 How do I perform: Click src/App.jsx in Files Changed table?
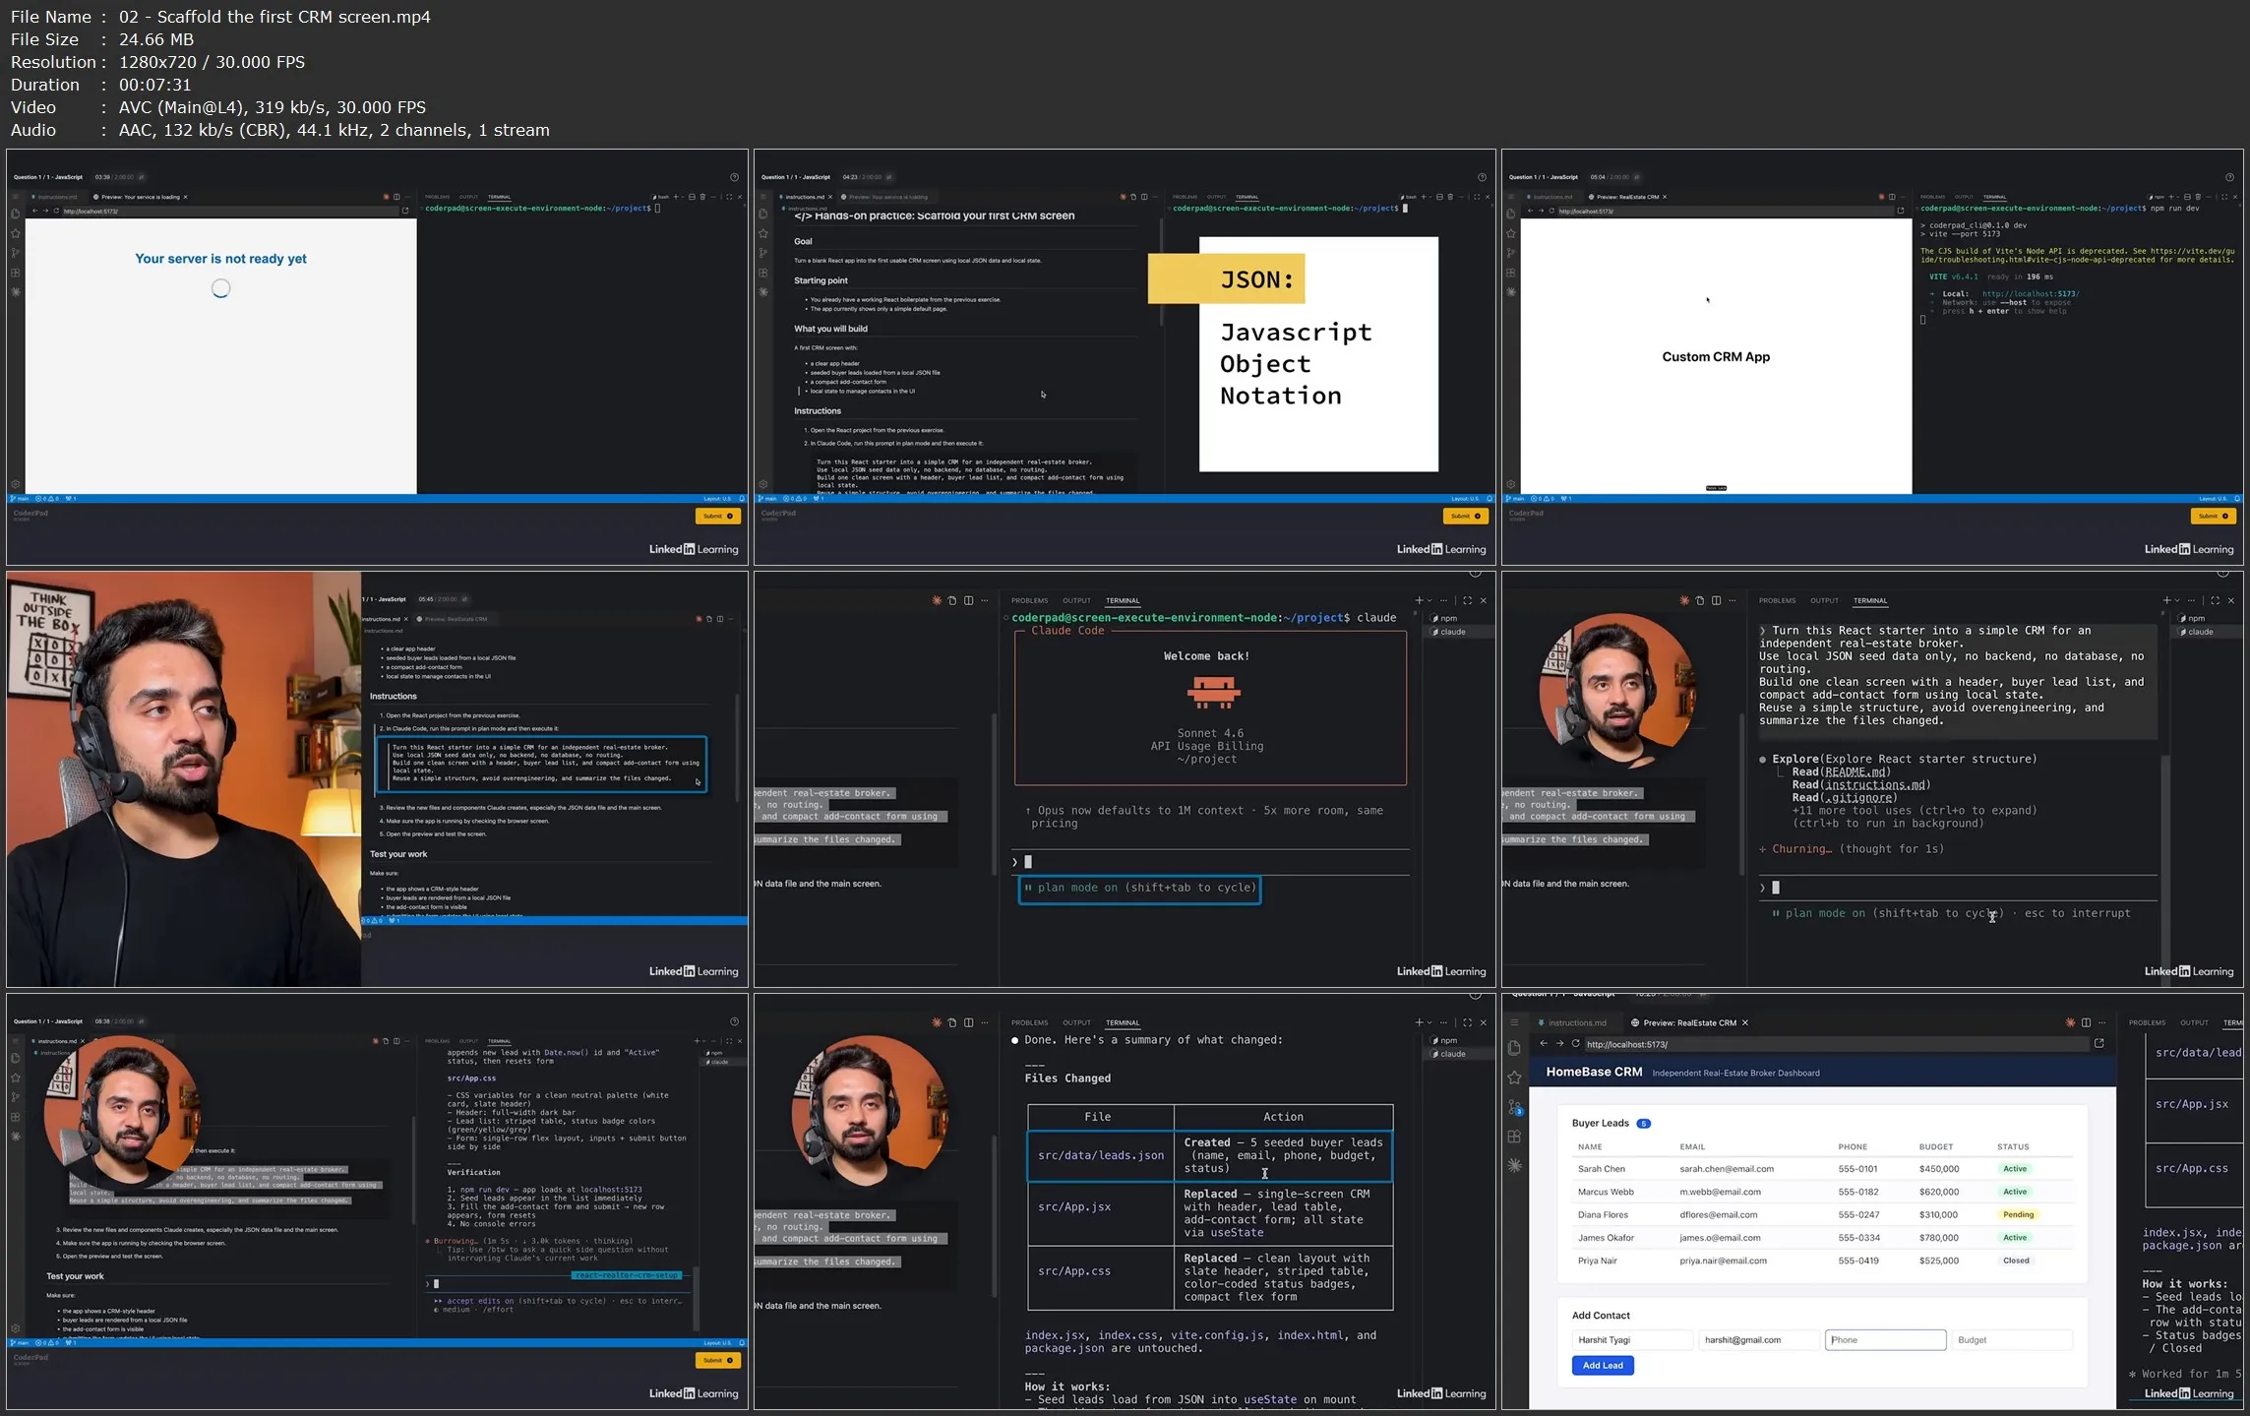click(1074, 1206)
